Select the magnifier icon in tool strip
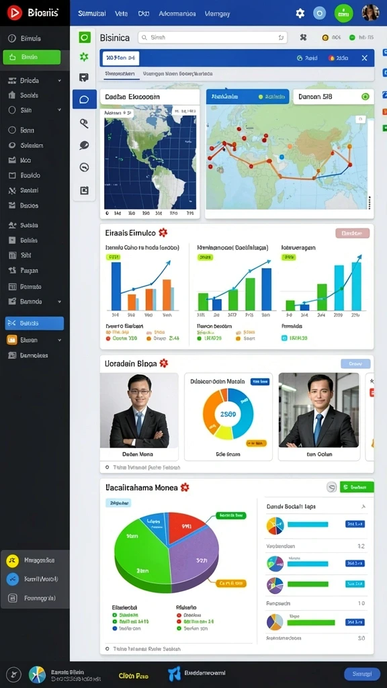Viewport: 387px width, 688px height. [x=84, y=124]
